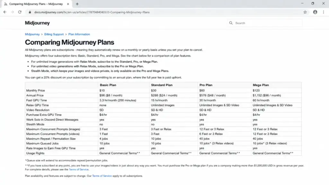Click the 4 jobs cell
329x185 pixels.
104,139
